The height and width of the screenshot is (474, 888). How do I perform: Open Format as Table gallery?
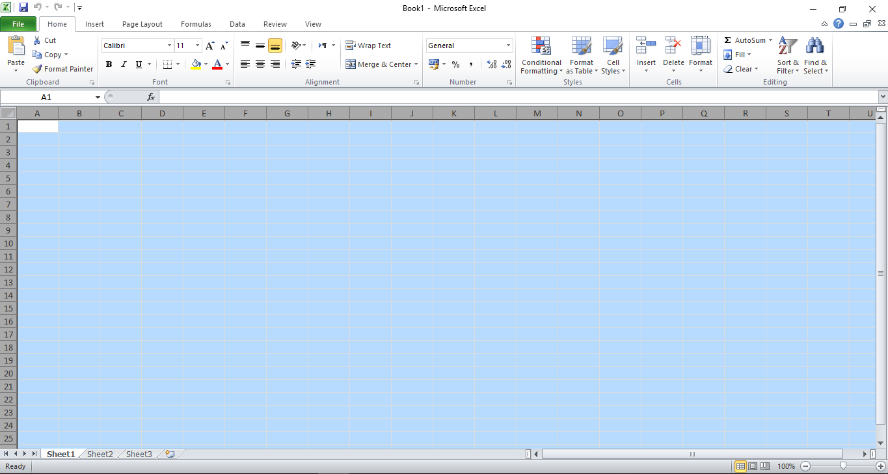[x=582, y=56]
